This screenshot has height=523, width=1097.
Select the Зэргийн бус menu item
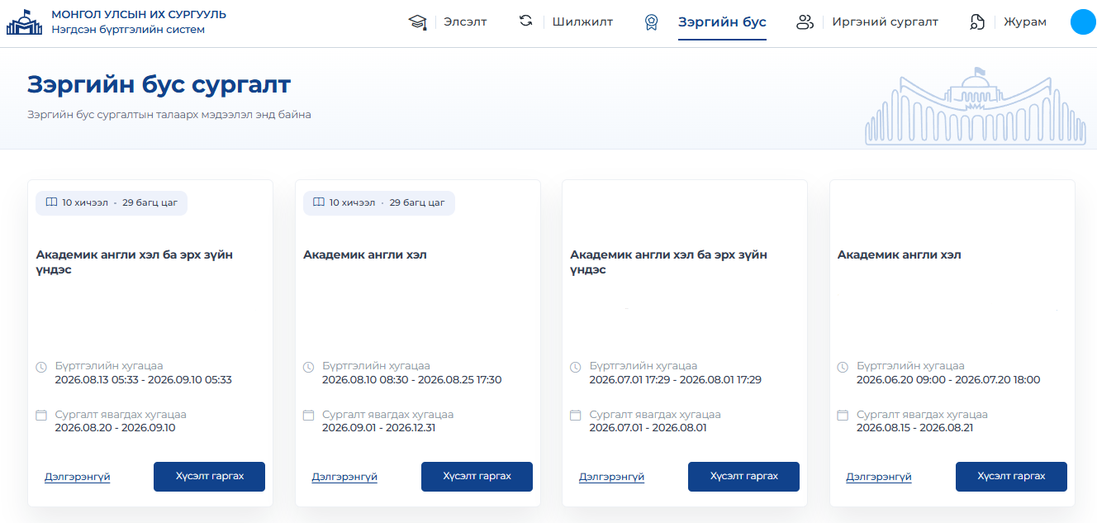click(x=722, y=22)
